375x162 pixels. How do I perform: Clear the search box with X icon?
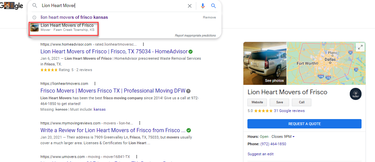click(190, 6)
